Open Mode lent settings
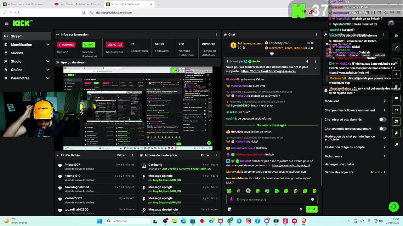 355,101
